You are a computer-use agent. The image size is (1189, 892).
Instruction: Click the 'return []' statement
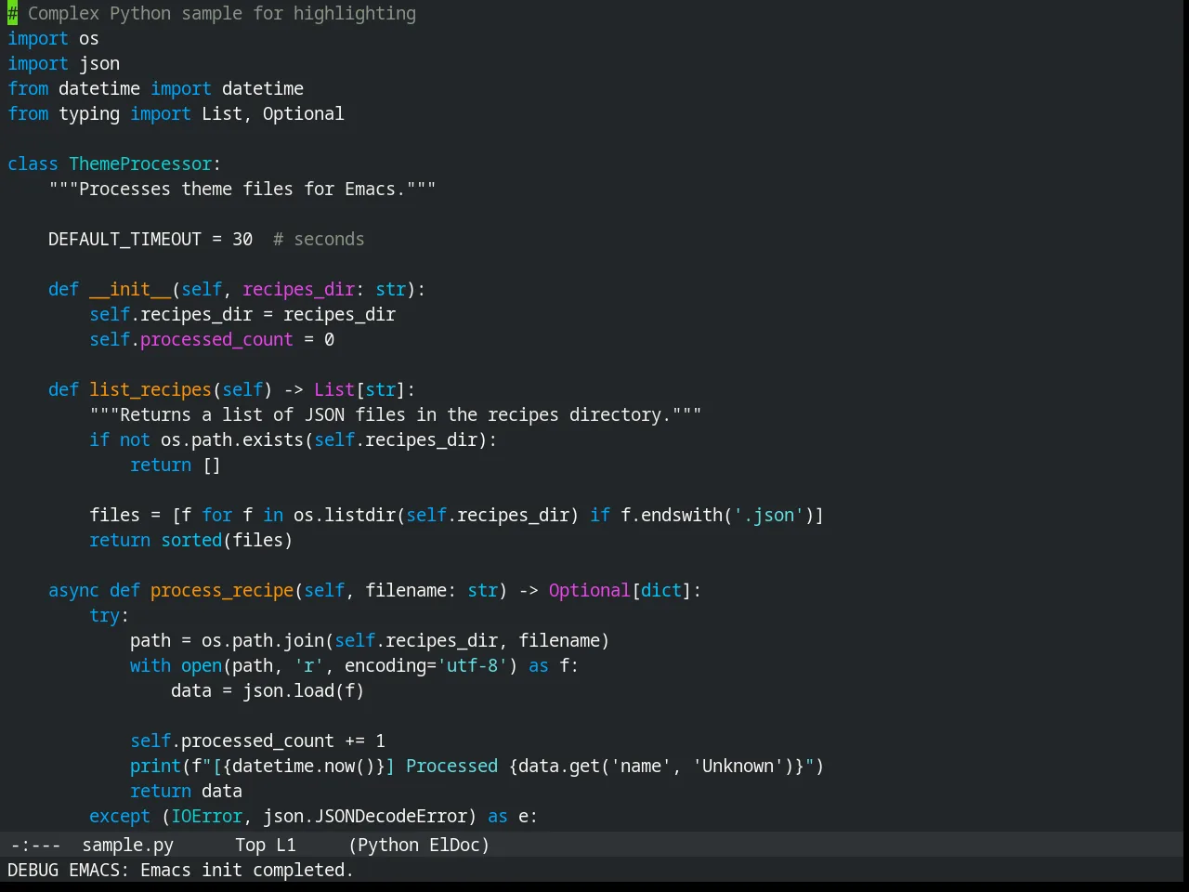coord(176,465)
